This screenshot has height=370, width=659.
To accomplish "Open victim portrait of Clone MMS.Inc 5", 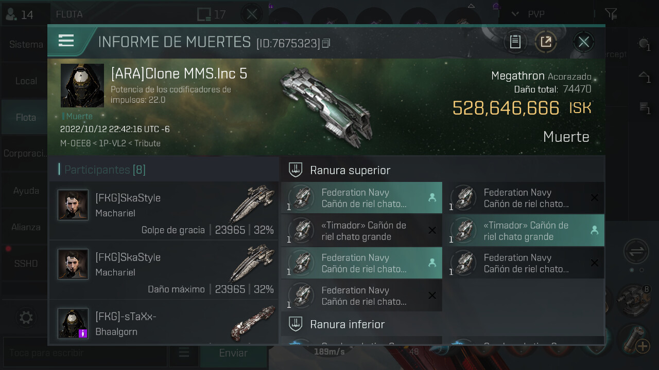I will point(82,85).
